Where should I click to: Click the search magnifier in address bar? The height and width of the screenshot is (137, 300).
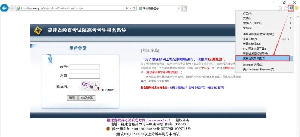coord(127,9)
